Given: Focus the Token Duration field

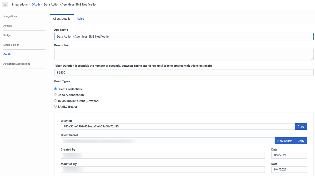Looking at the screenshot, I should 184,72.
